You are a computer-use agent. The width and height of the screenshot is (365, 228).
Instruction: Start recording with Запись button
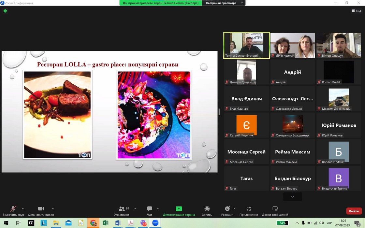pos(207,209)
